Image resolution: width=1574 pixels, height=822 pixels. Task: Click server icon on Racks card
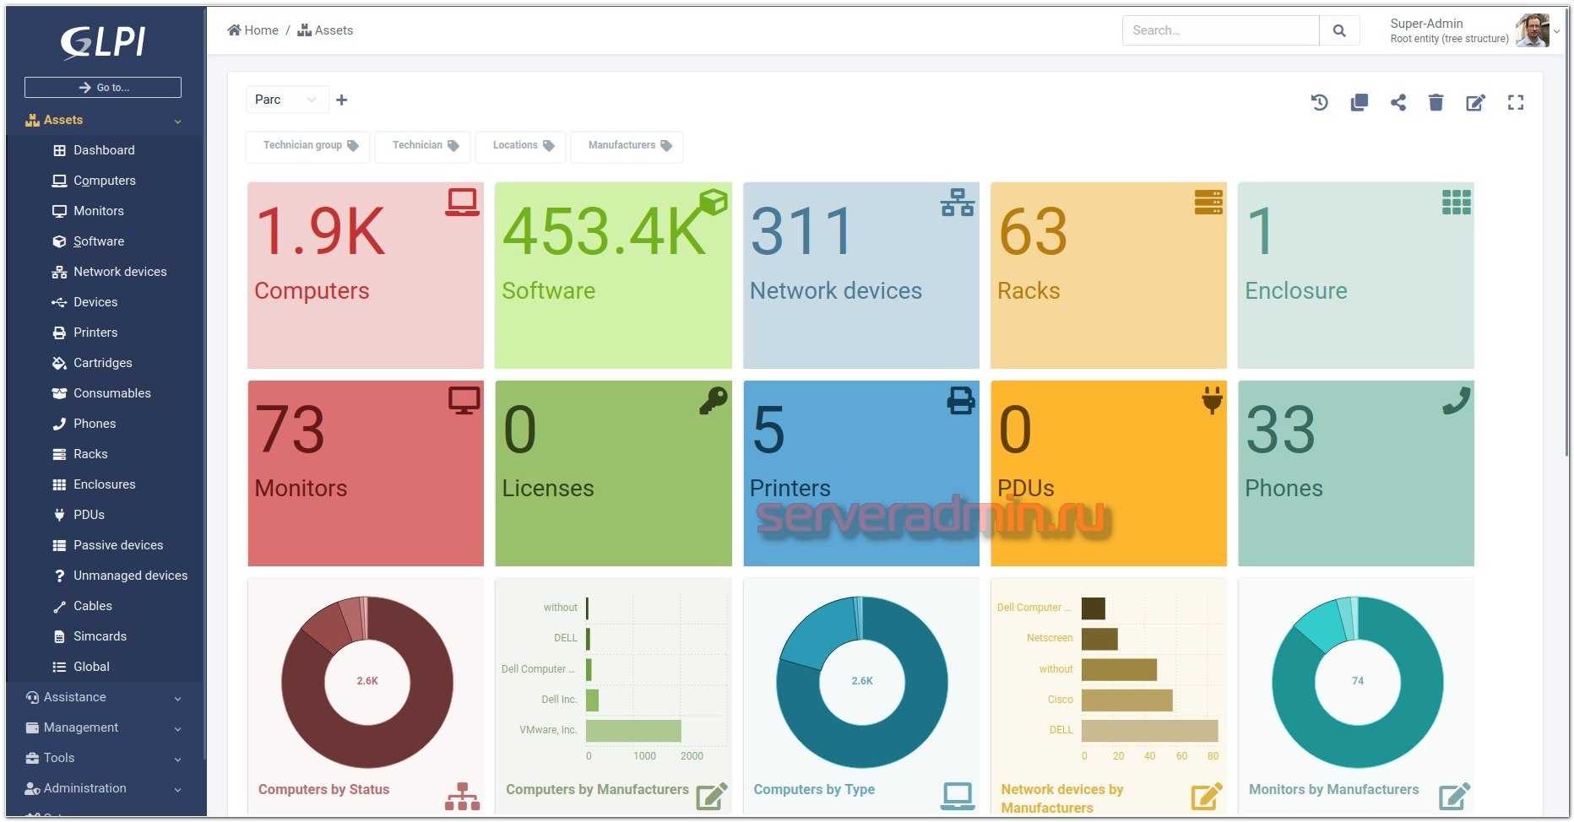click(1208, 202)
